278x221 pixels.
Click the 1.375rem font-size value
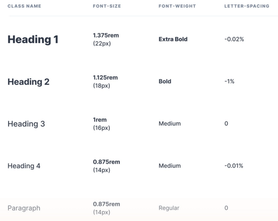[x=106, y=36]
